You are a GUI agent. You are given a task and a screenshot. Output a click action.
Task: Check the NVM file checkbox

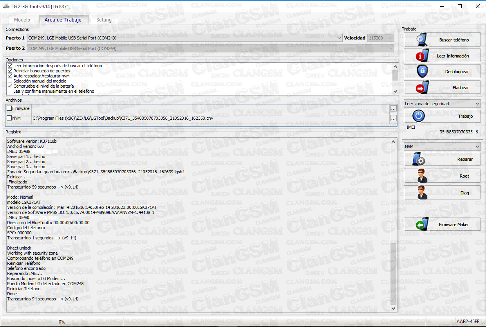click(9, 118)
